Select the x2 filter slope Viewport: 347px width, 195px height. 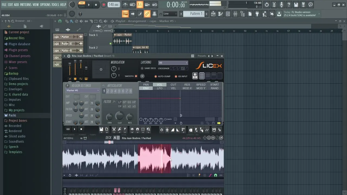(x=129, y=106)
